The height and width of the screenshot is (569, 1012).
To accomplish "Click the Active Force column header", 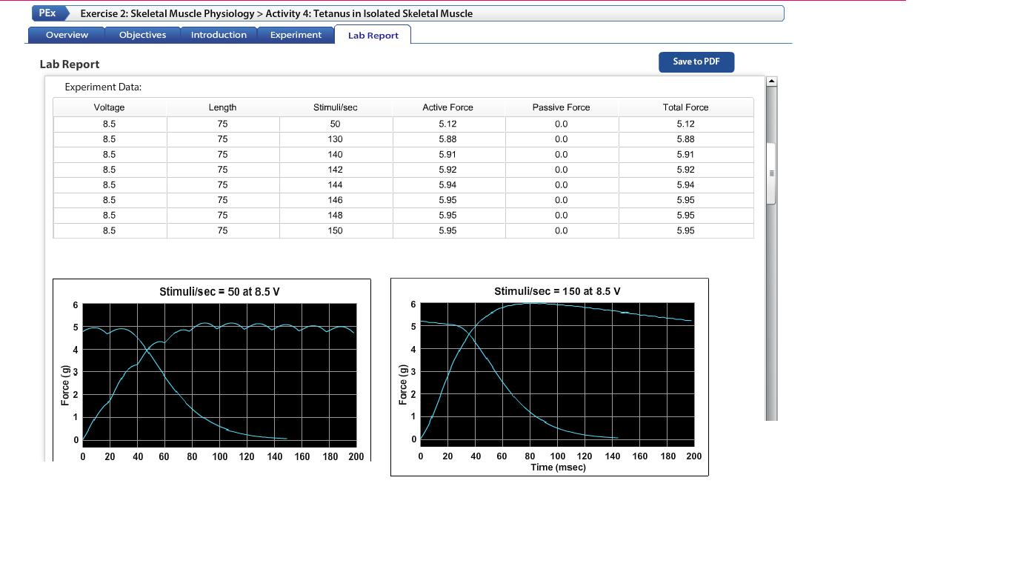I will coord(448,107).
